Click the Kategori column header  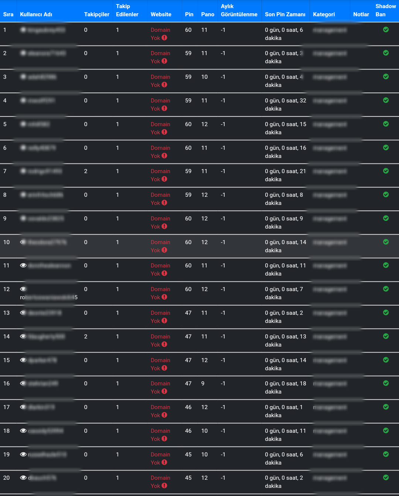tap(324, 14)
